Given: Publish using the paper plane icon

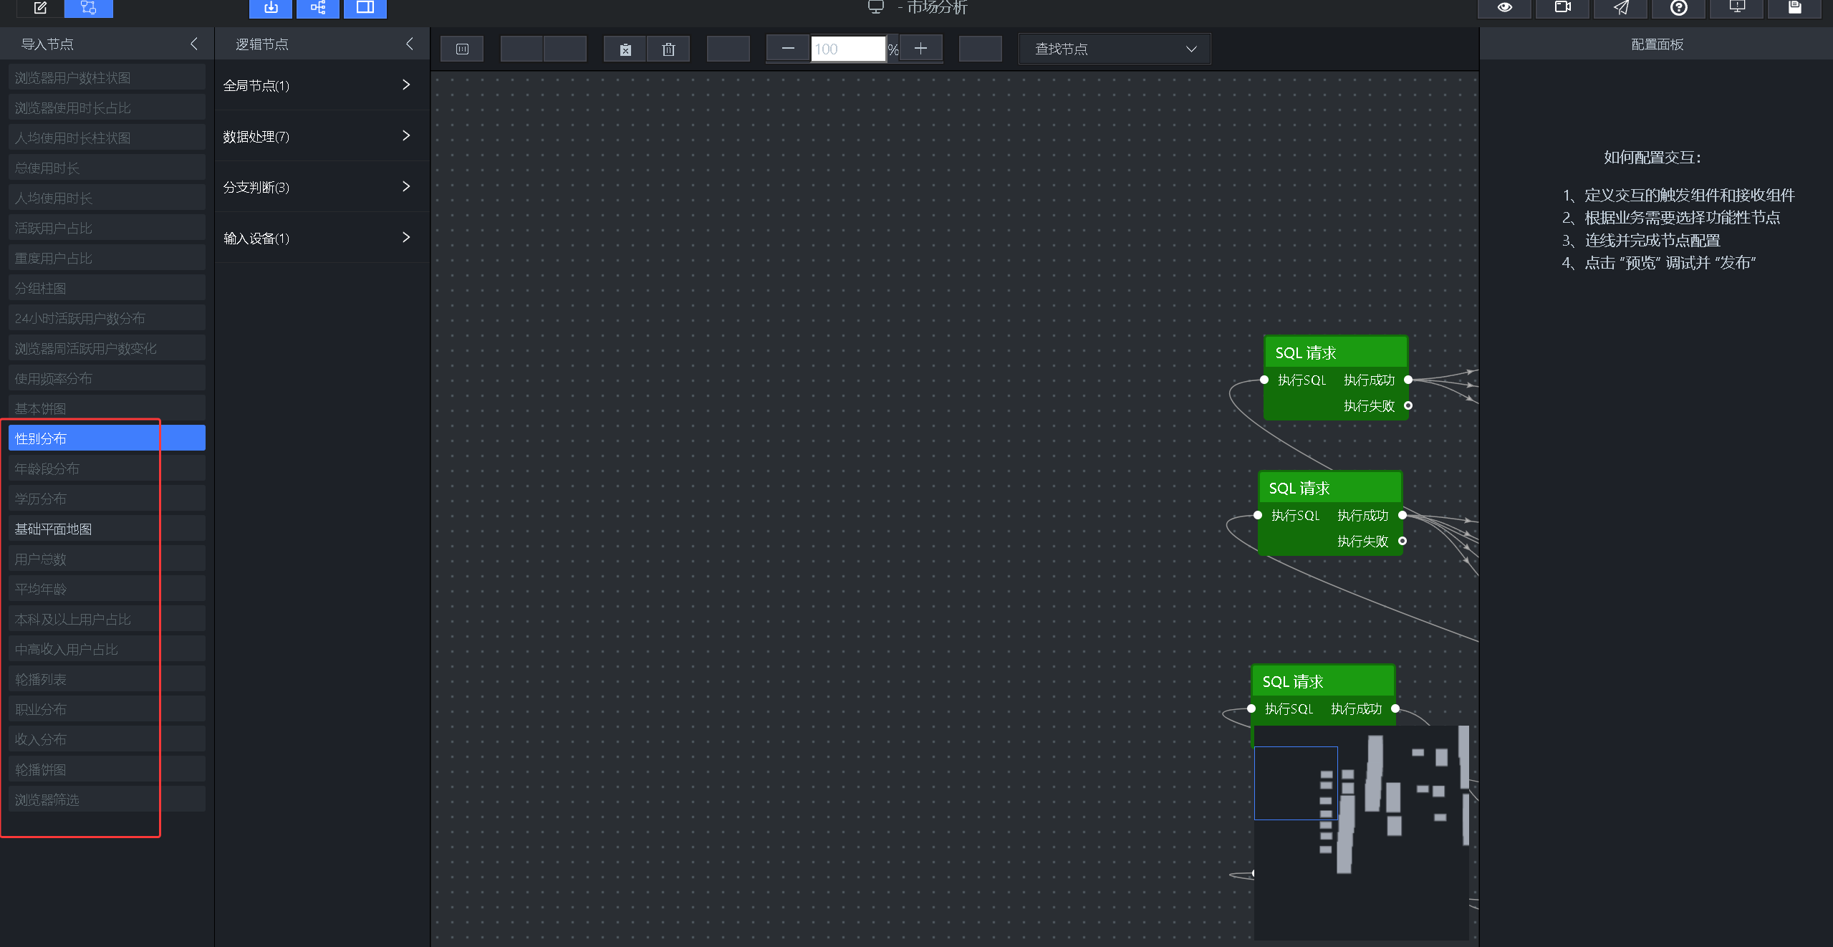Looking at the screenshot, I should click(1621, 8).
